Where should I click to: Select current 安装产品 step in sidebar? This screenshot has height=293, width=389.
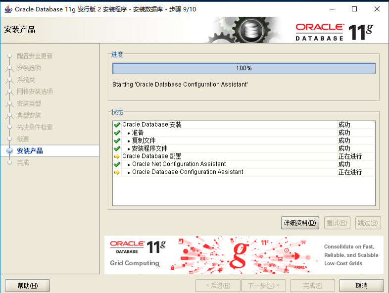click(x=30, y=151)
